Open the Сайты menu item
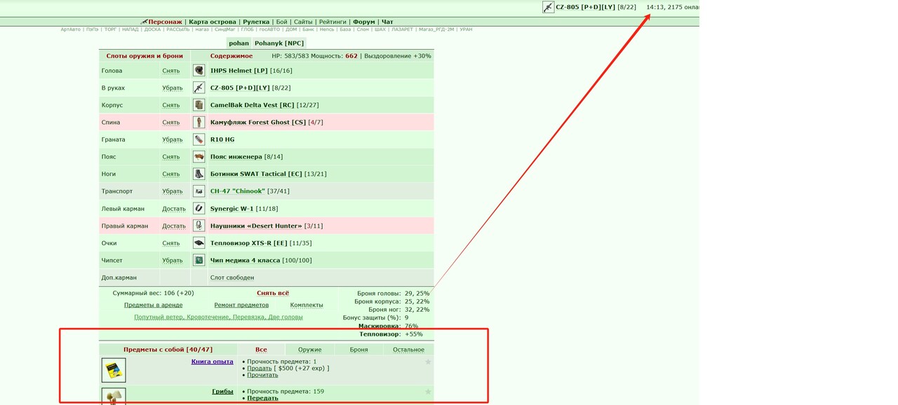The width and height of the screenshot is (898, 405). point(303,22)
